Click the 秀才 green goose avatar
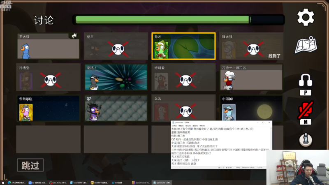Viewport: 329px width, 185px height. (x=161, y=50)
